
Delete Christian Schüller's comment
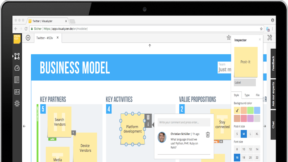tap(208, 134)
